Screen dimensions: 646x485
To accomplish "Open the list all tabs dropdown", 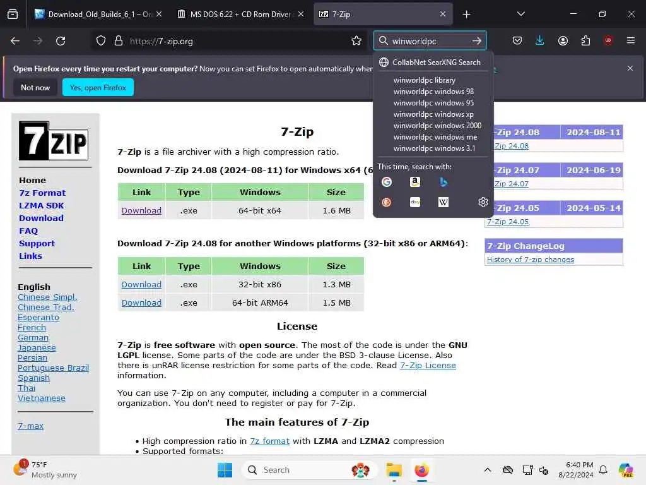I will 520,15.
